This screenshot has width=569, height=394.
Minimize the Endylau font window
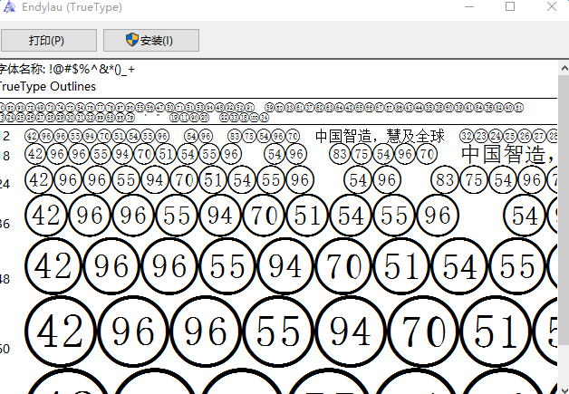tap(469, 7)
